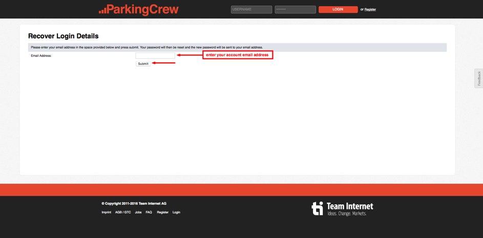
Task: Visit the Jobs footer link
Action: tap(138, 212)
